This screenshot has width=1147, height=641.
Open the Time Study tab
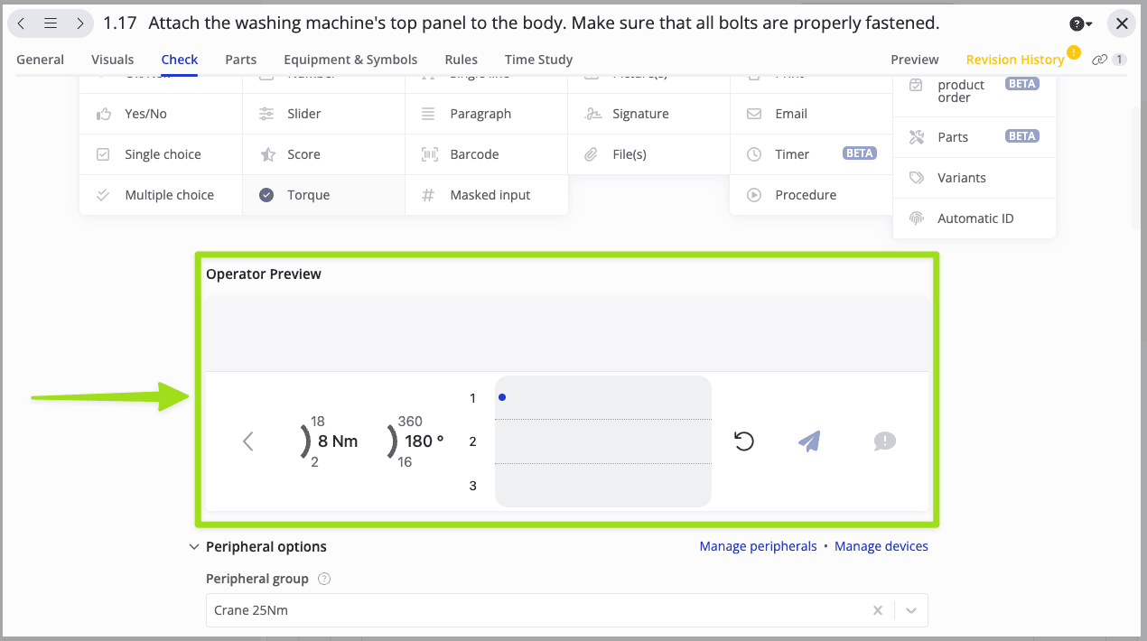point(538,60)
